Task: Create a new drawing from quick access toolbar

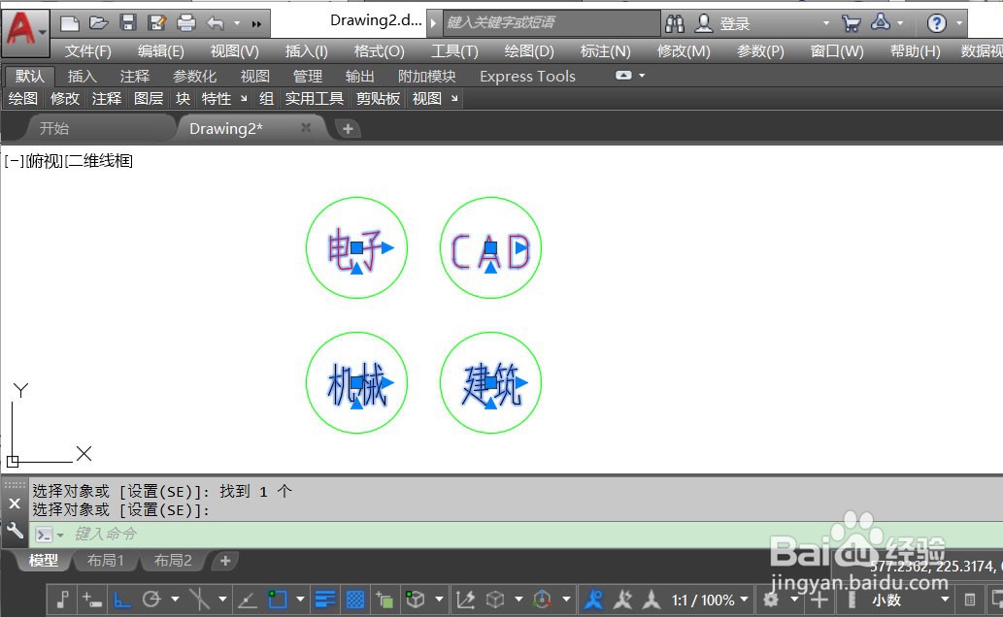Action: pos(69,23)
